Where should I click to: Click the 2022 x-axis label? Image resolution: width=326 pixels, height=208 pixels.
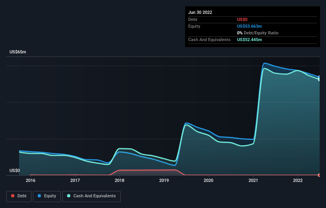point(298,180)
